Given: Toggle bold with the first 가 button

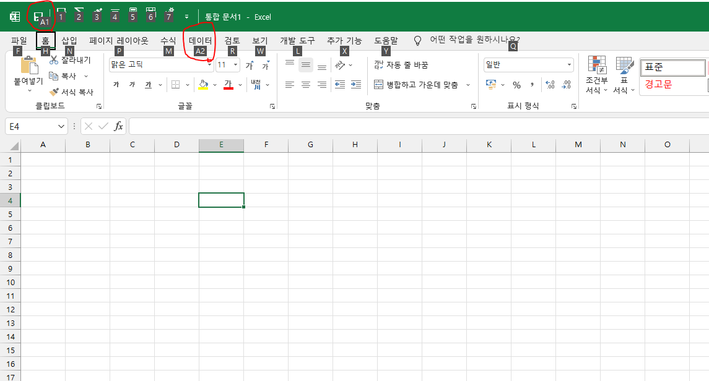Looking at the screenshot, I should coord(116,84).
